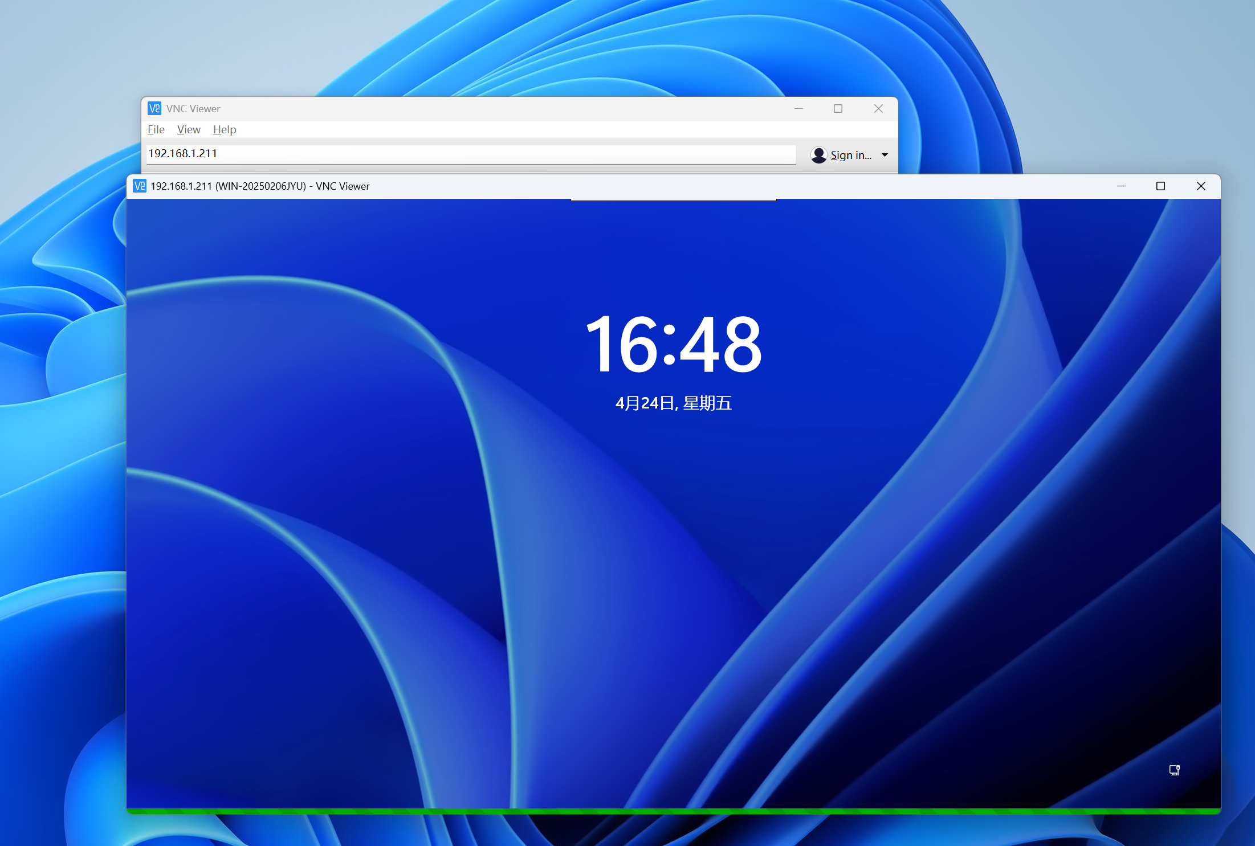The width and height of the screenshot is (1255, 846).
Task: Click the 16:48 lock screen clock
Action: [674, 345]
